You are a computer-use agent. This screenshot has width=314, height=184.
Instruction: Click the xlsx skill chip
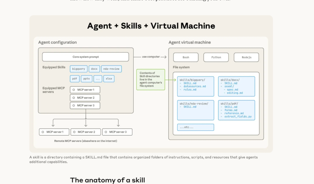[x=109, y=78]
